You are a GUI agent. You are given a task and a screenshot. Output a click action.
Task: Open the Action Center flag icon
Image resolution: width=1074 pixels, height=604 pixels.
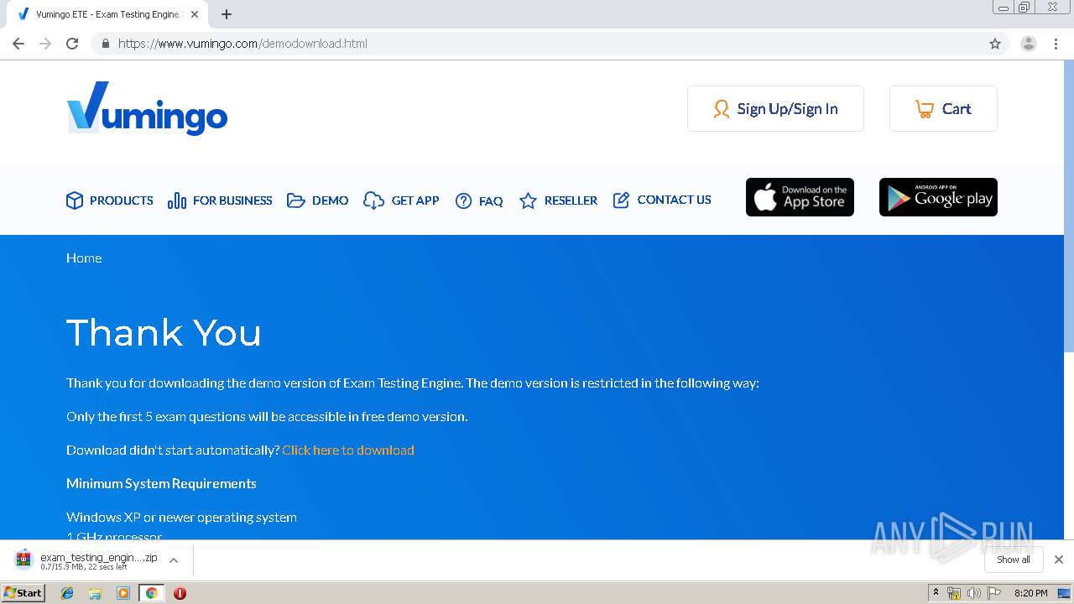click(x=994, y=593)
